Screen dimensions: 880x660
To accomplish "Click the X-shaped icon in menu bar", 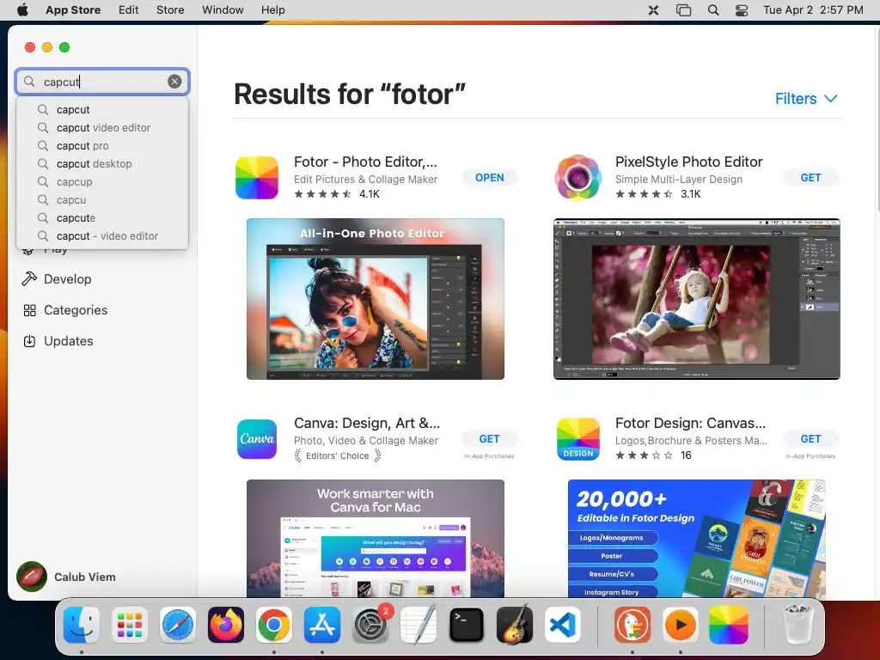I will pos(654,10).
